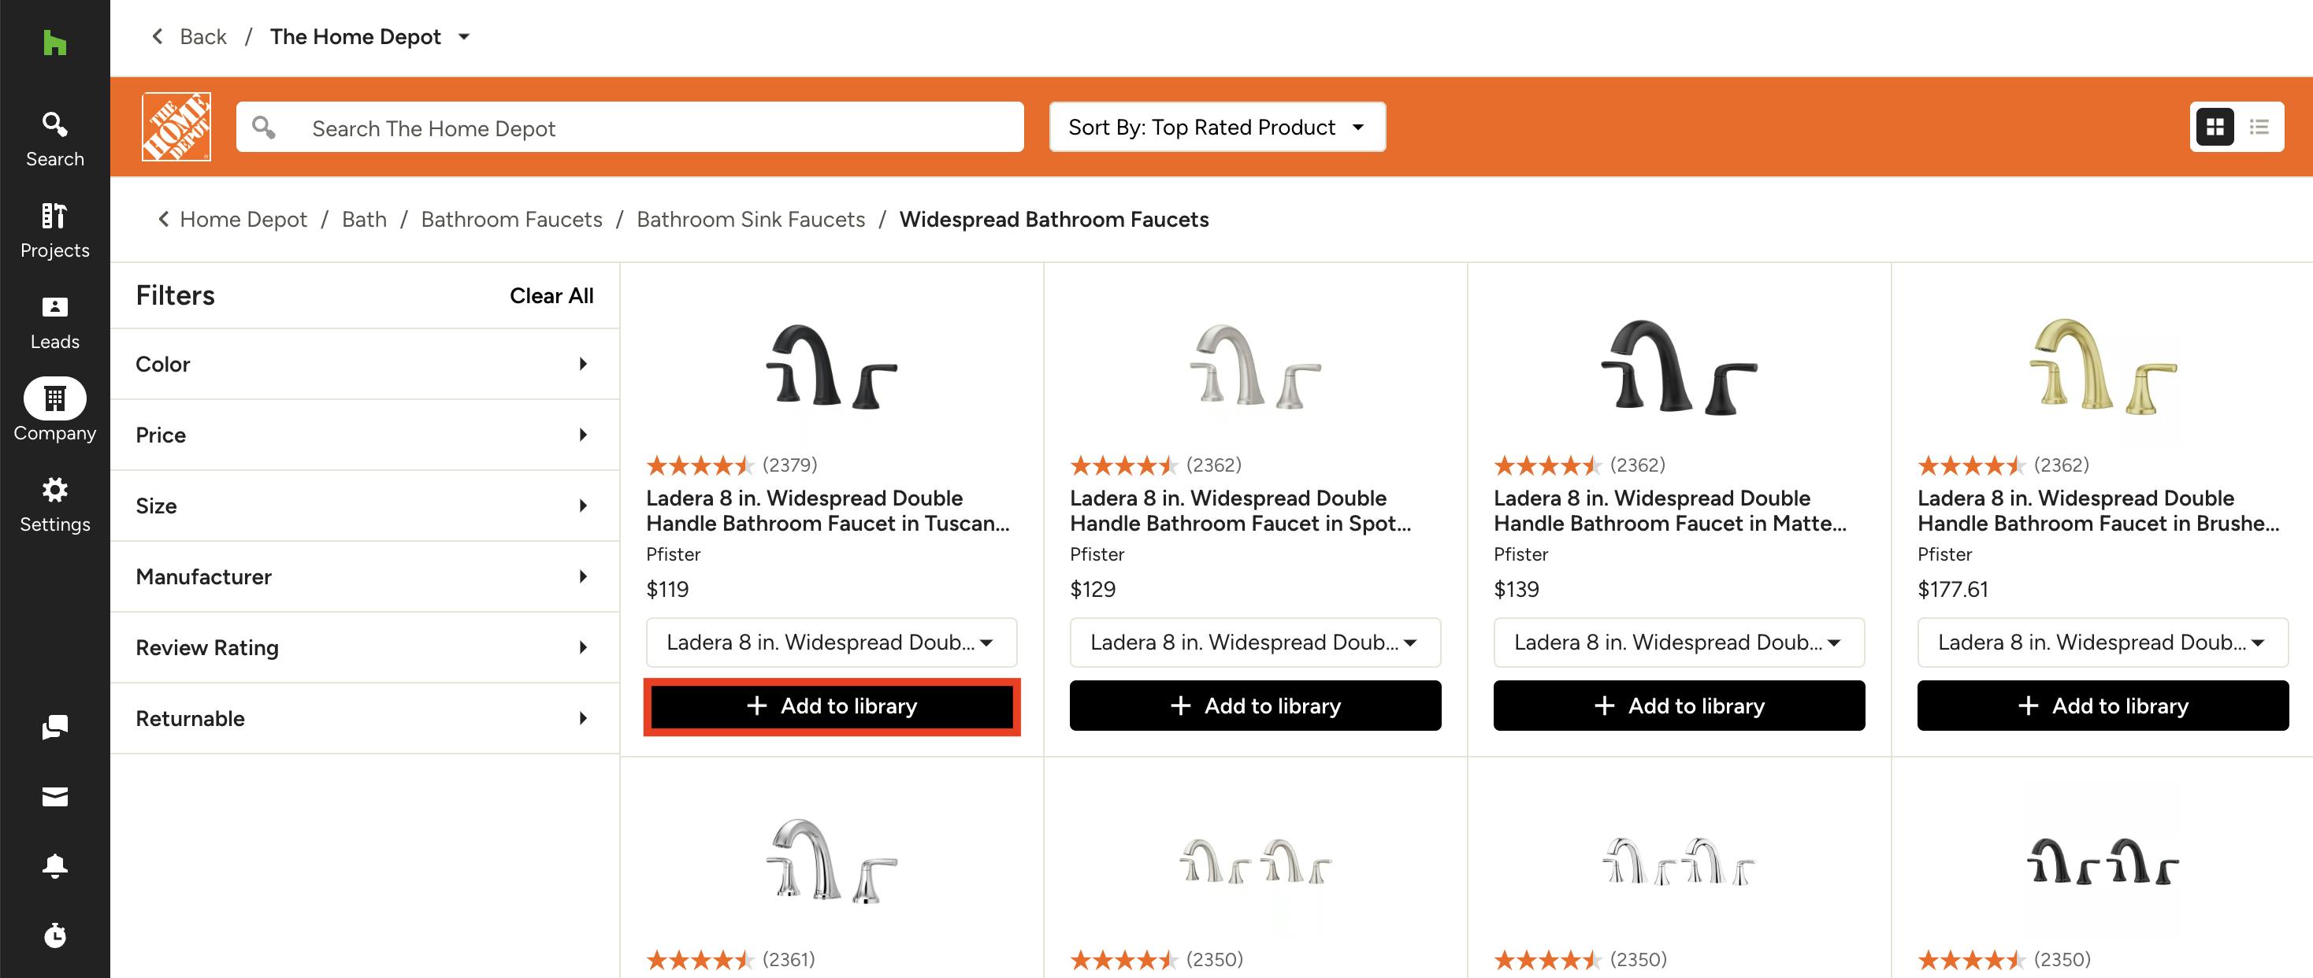Open the Projects sidebar icon
The width and height of the screenshot is (2313, 978).
(x=55, y=231)
